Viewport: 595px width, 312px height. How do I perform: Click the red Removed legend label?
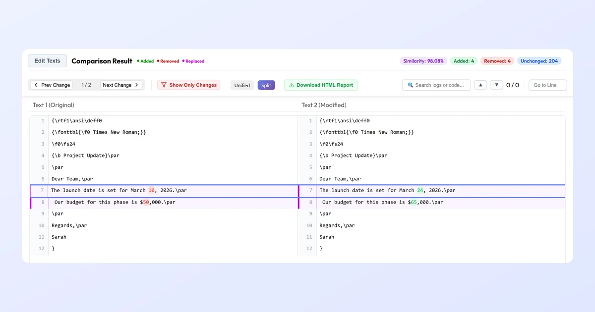pos(168,61)
